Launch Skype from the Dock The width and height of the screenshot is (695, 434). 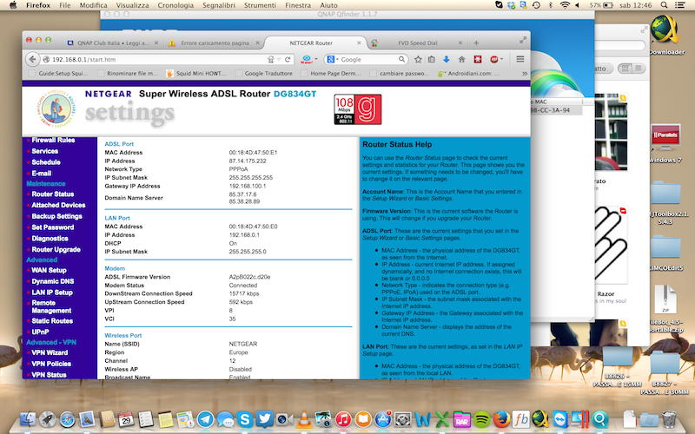tap(245, 420)
